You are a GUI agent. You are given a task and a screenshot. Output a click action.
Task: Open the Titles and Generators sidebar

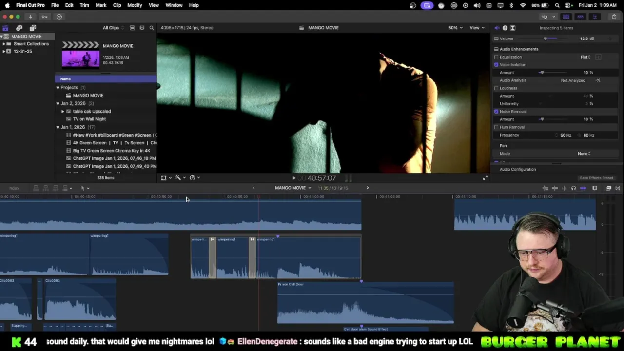click(33, 28)
